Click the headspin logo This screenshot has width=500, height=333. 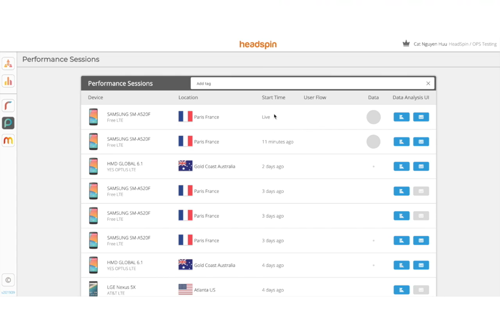point(258,44)
